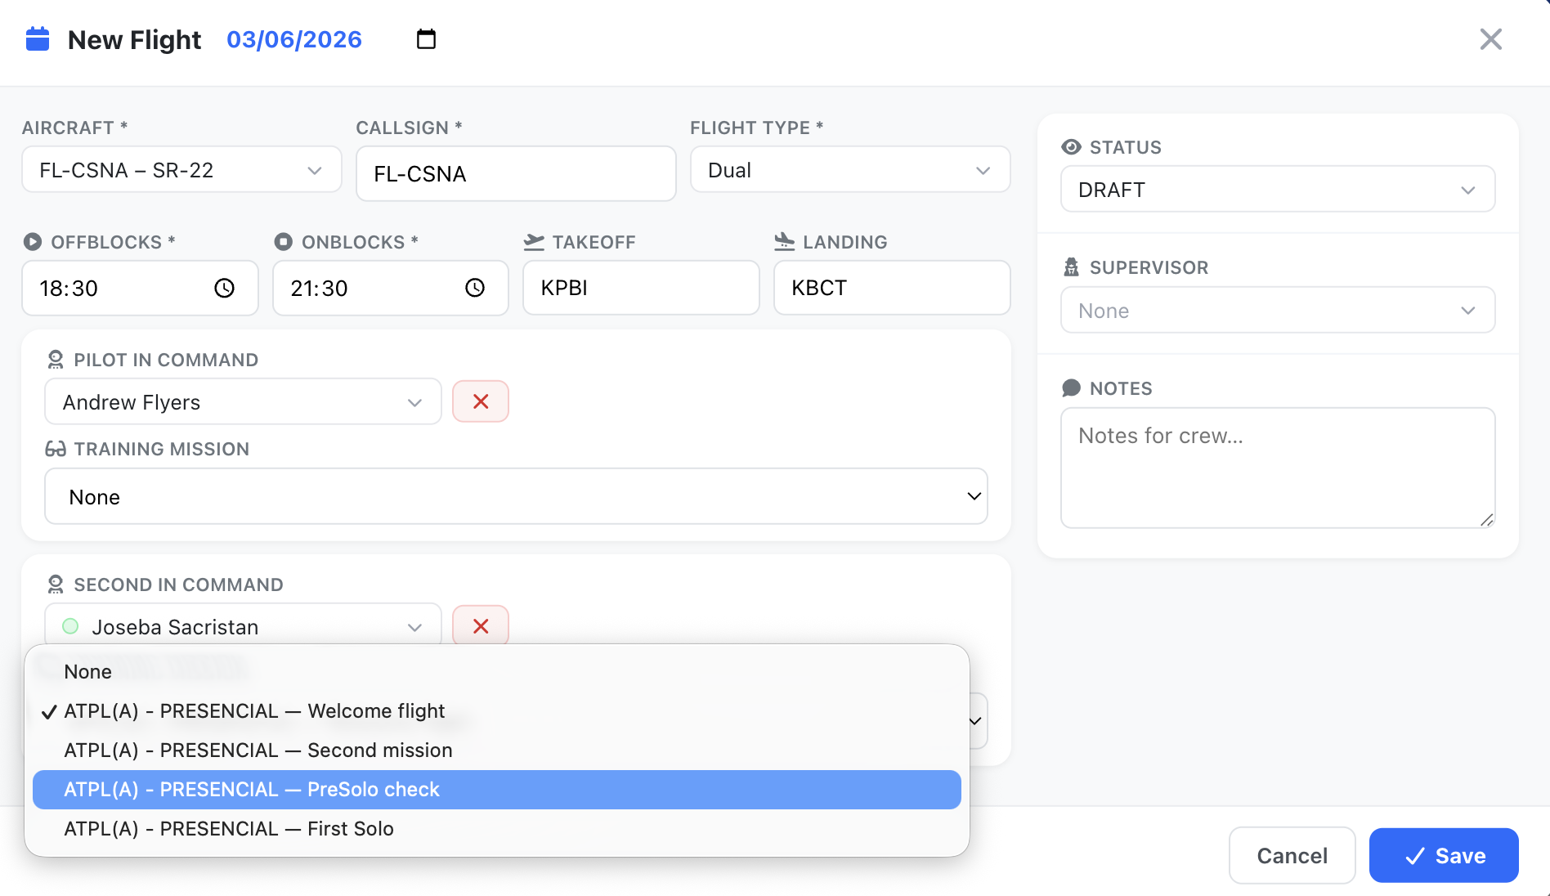The height and width of the screenshot is (896, 1550).
Task: Click the Offblocks 18:30 time field
Action: click(140, 288)
